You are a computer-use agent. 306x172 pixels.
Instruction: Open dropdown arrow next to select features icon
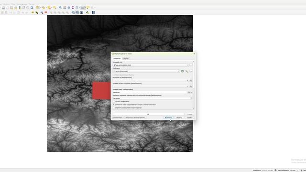(x=40, y=8)
